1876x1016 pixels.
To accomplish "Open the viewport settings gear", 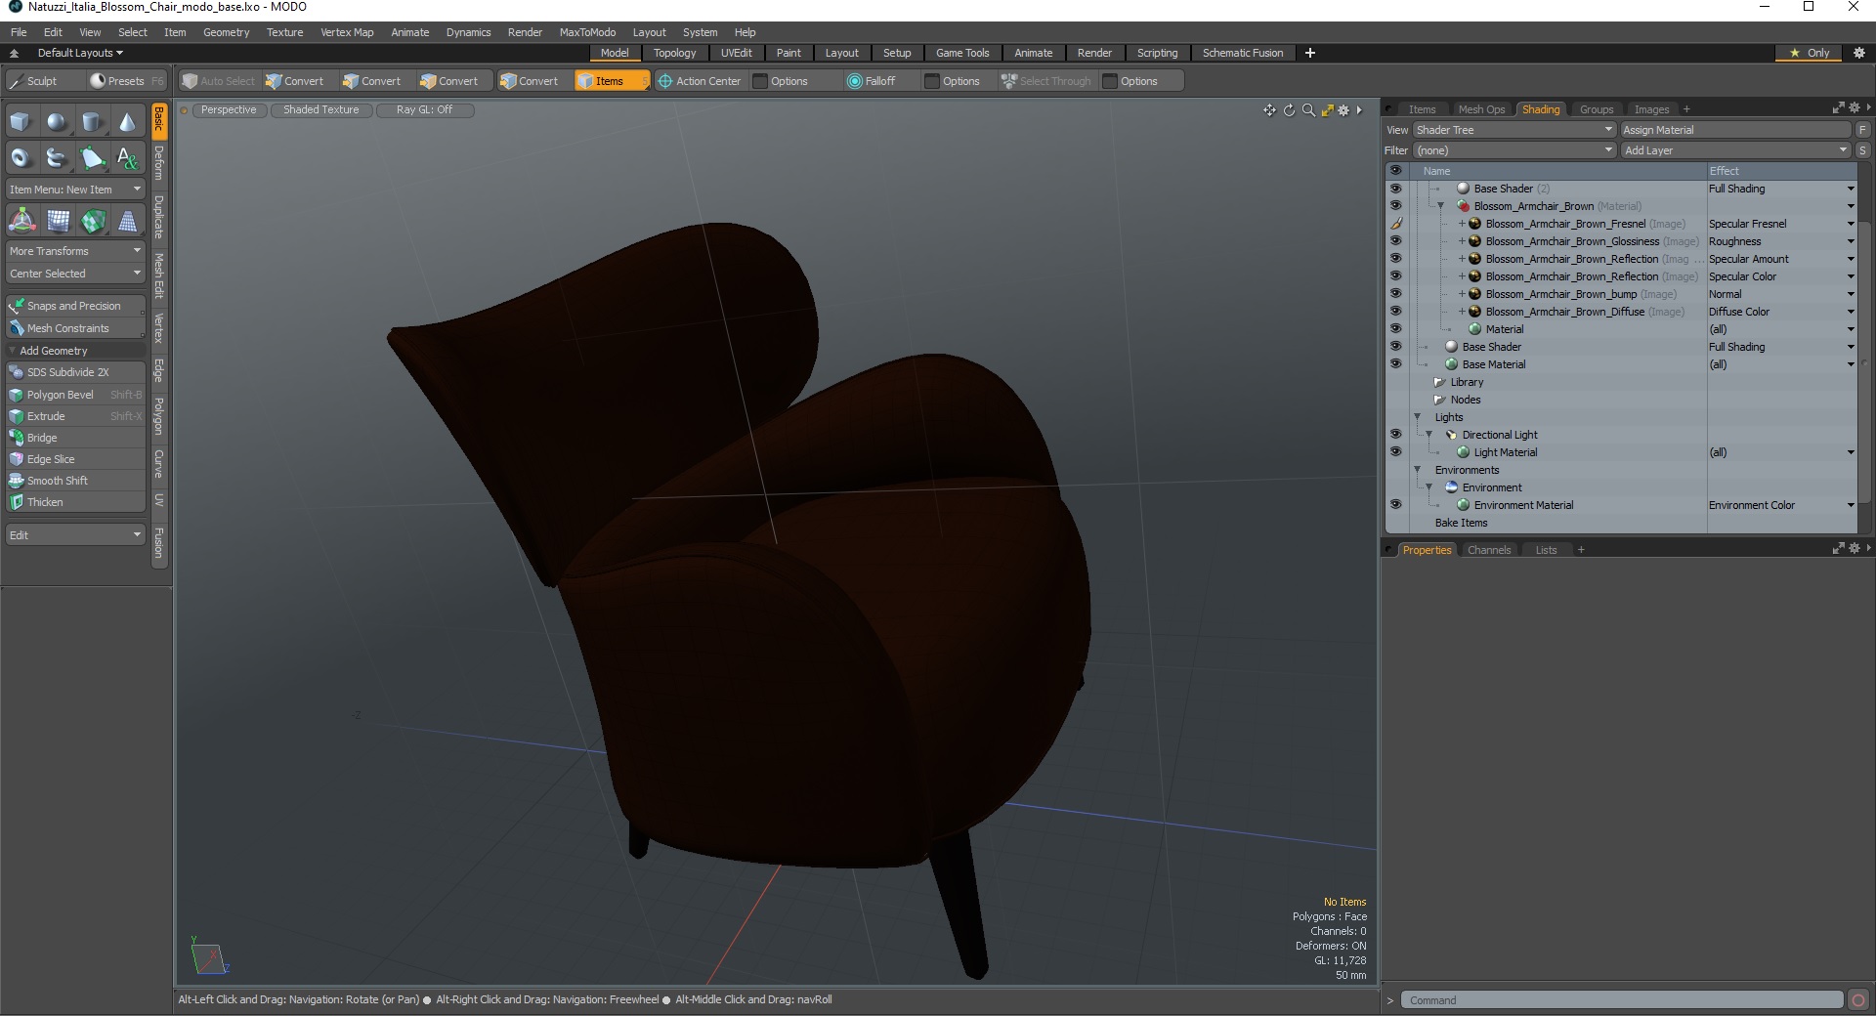I will 1343,110.
